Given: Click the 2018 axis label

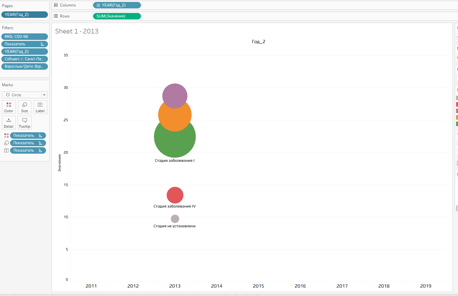Looking at the screenshot, I should [384, 286].
